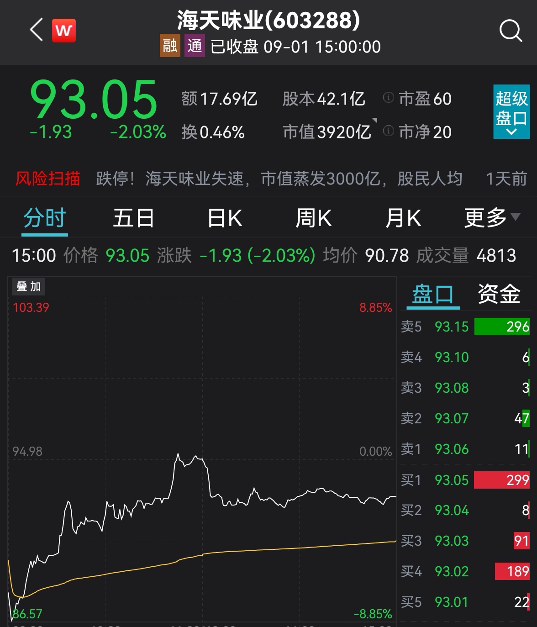Screen dimensions: 537x627
Task: Open search with the magnifier icon
Action: click(x=511, y=31)
